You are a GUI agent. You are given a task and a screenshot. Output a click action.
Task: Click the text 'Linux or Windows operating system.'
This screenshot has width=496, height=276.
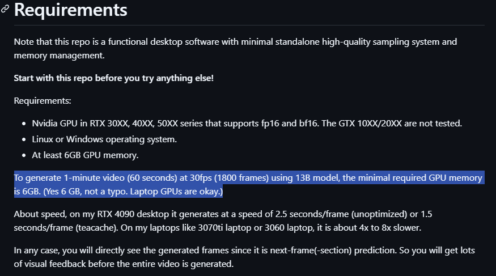104,139
